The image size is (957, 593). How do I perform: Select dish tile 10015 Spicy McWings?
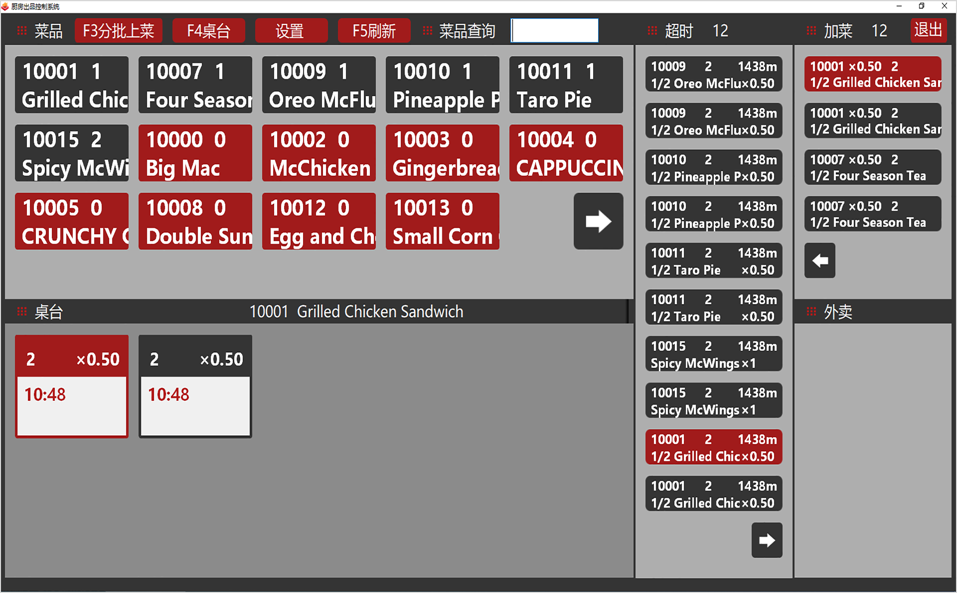72,153
